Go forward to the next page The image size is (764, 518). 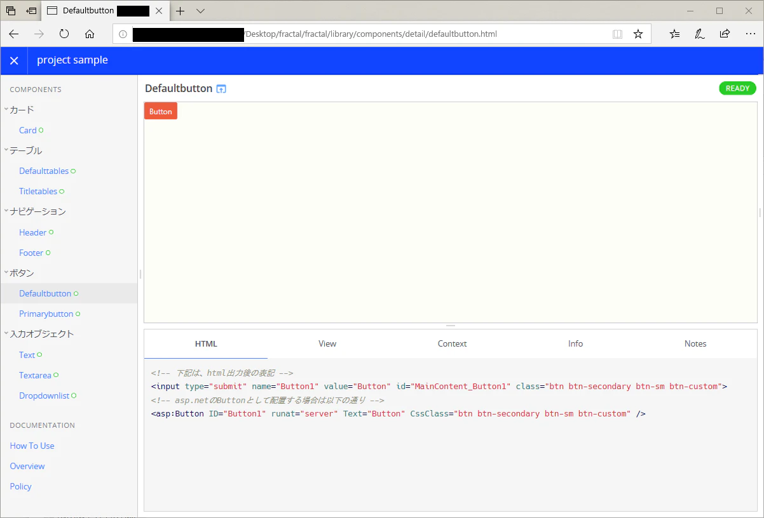pyautogui.click(x=39, y=34)
